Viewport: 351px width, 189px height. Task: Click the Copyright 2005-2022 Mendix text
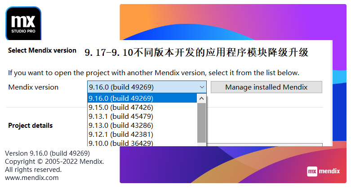tap(54, 161)
